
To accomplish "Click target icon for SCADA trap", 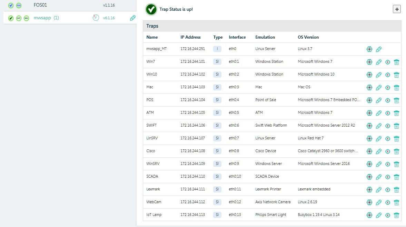I will pyautogui.click(x=369, y=177).
